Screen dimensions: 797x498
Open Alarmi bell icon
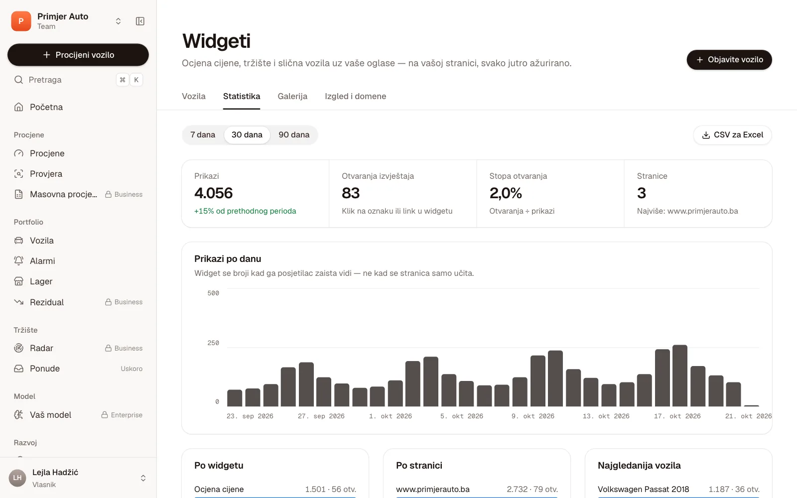coord(19,261)
